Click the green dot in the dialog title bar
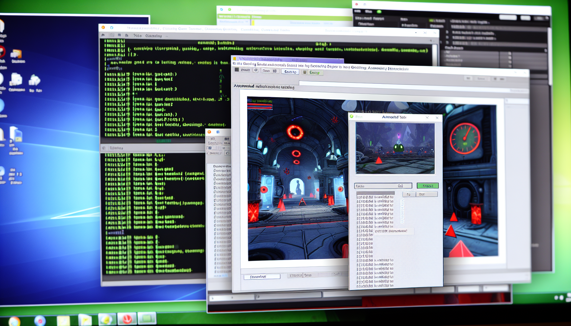This screenshot has width=571, height=326. pyautogui.click(x=352, y=116)
